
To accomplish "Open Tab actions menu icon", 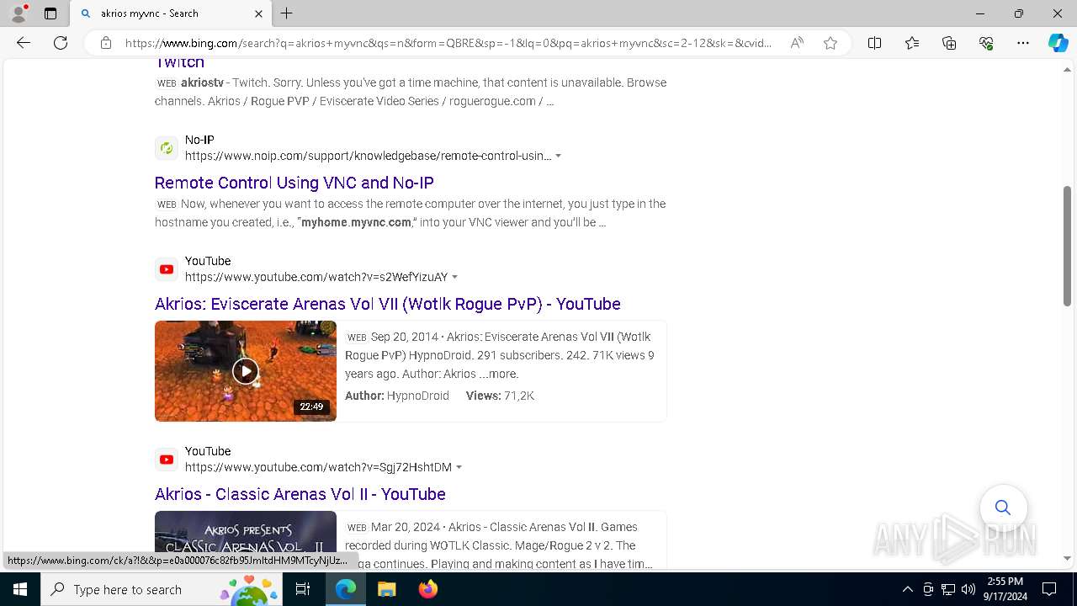I will (x=50, y=13).
